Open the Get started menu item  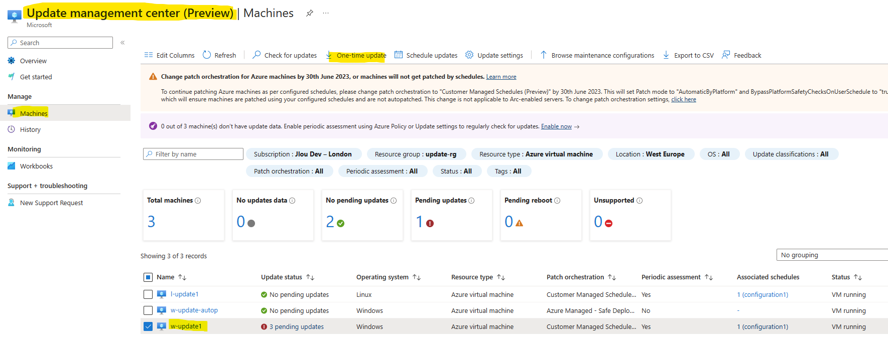coord(36,77)
